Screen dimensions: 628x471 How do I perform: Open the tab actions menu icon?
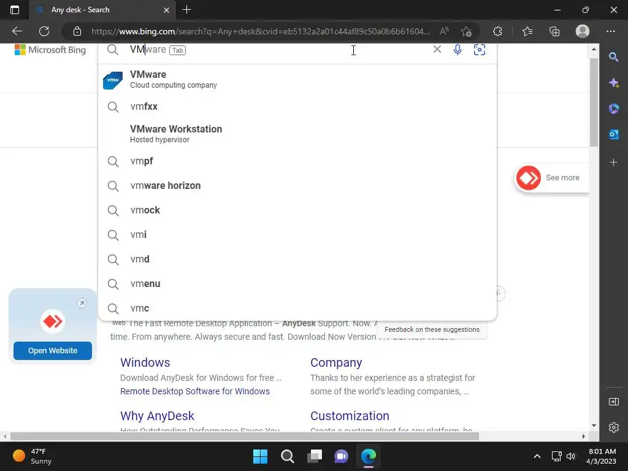15,10
